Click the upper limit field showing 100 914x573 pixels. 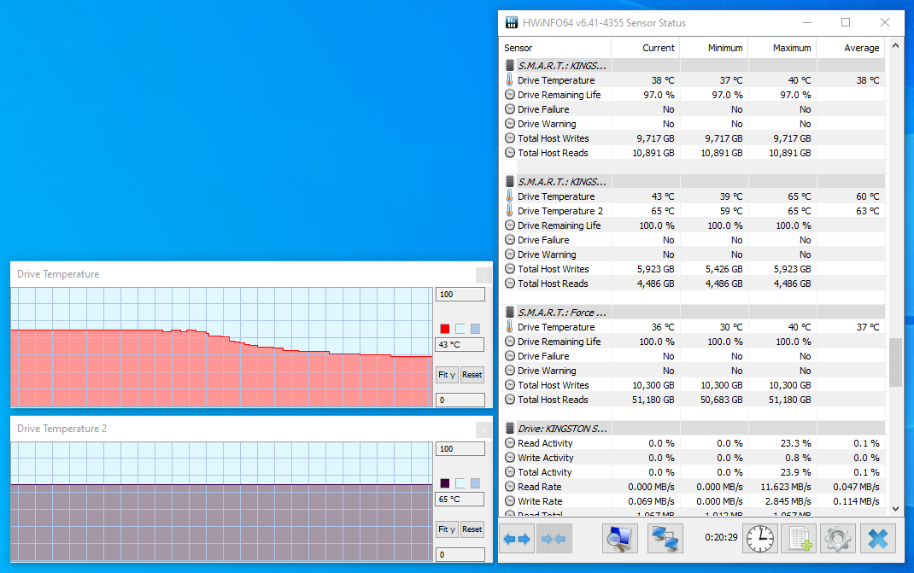point(460,294)
